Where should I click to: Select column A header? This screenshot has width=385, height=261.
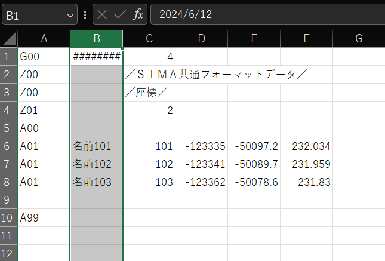click(x=44, y=39)
